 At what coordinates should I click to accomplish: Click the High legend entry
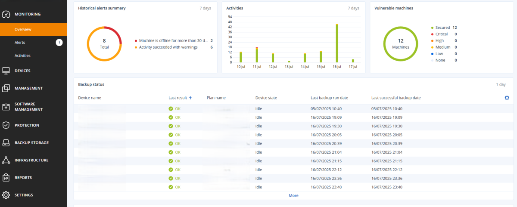tap(444, 40)
